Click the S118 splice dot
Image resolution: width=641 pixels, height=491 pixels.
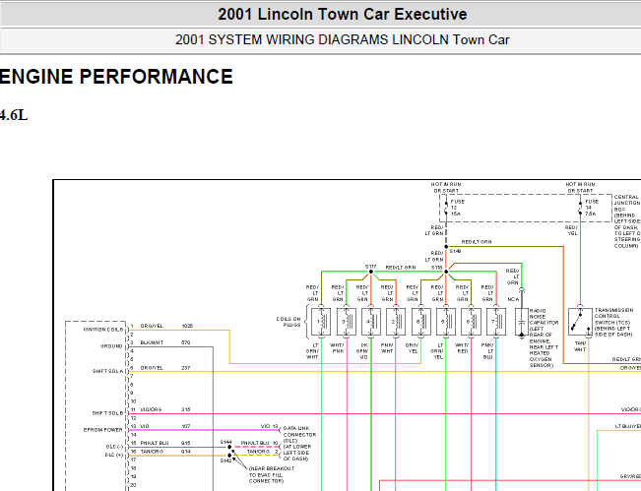[446, 272]
